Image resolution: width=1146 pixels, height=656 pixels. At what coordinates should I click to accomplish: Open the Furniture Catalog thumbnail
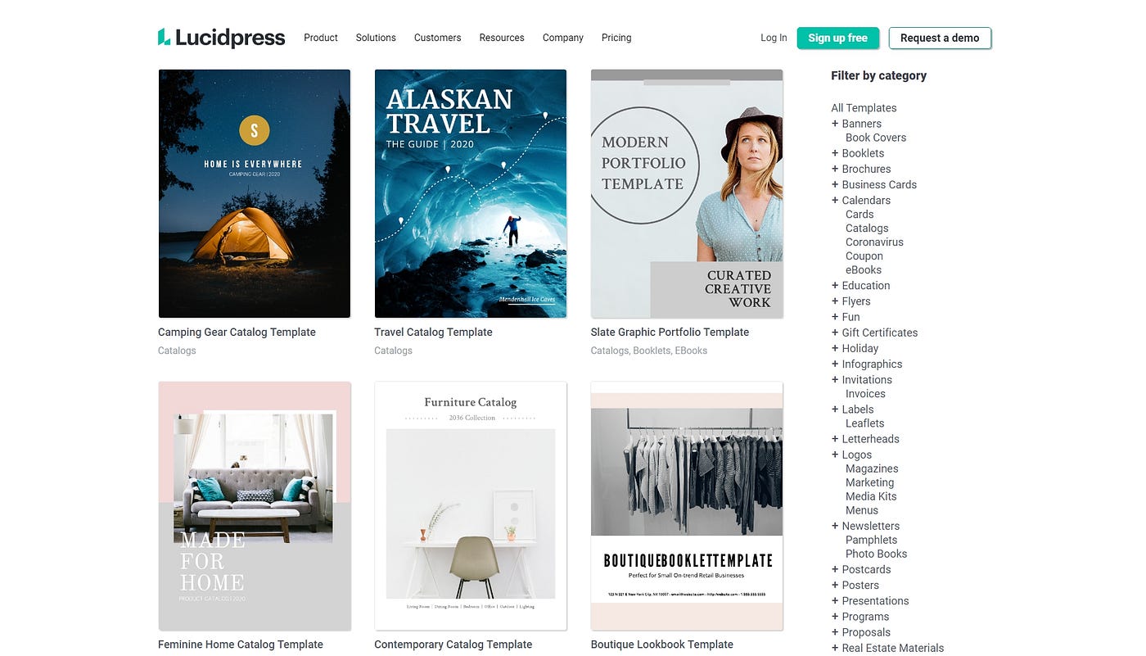coord(471,505)
